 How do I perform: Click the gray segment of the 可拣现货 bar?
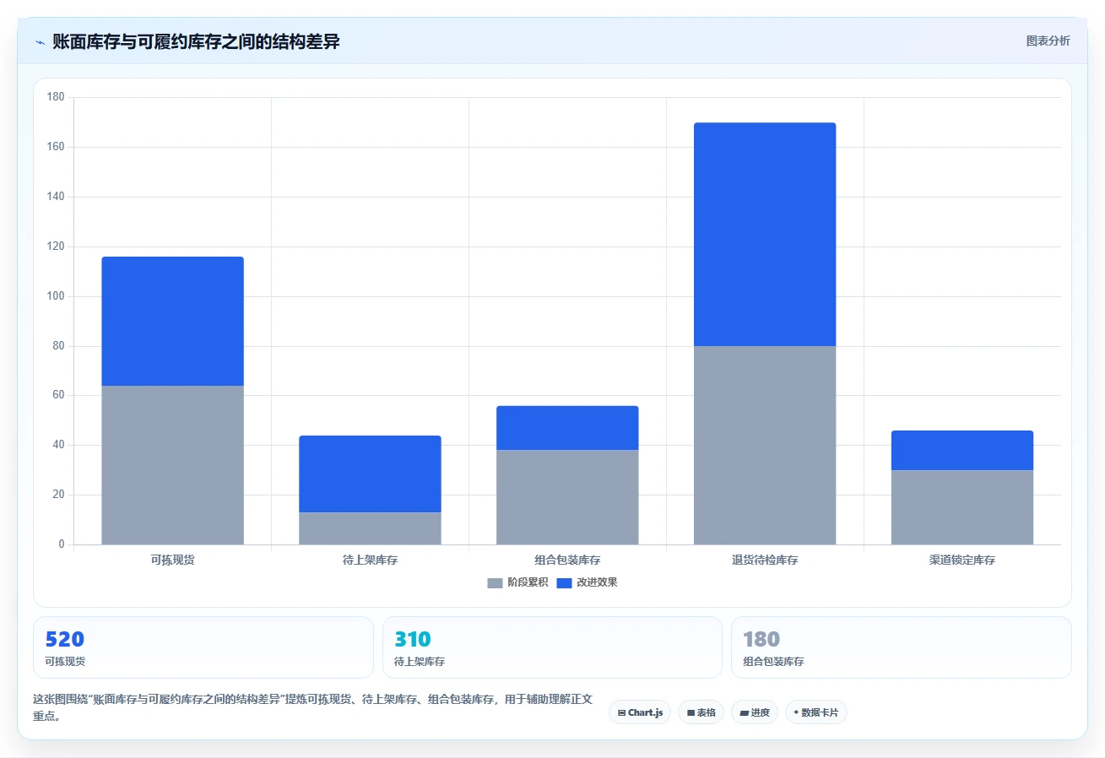[172, 465]
